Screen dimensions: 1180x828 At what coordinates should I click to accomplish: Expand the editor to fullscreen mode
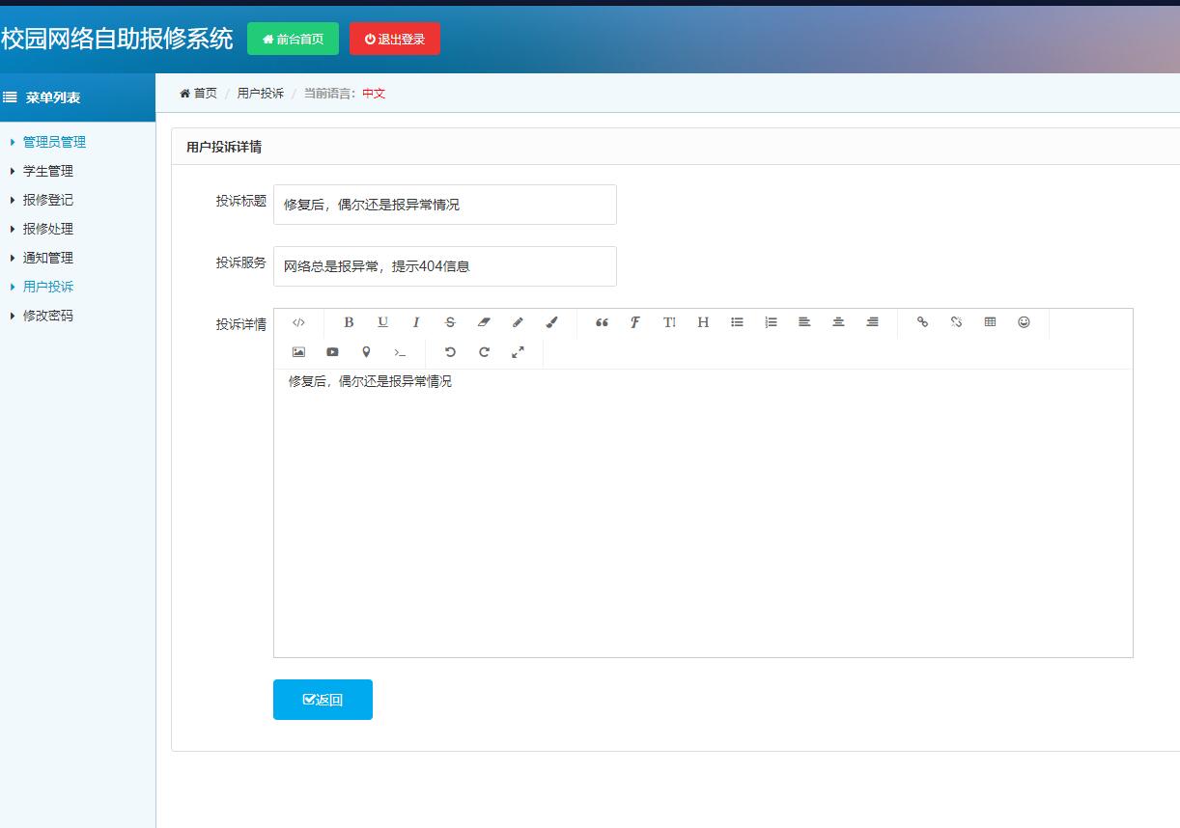pos(519,352)
